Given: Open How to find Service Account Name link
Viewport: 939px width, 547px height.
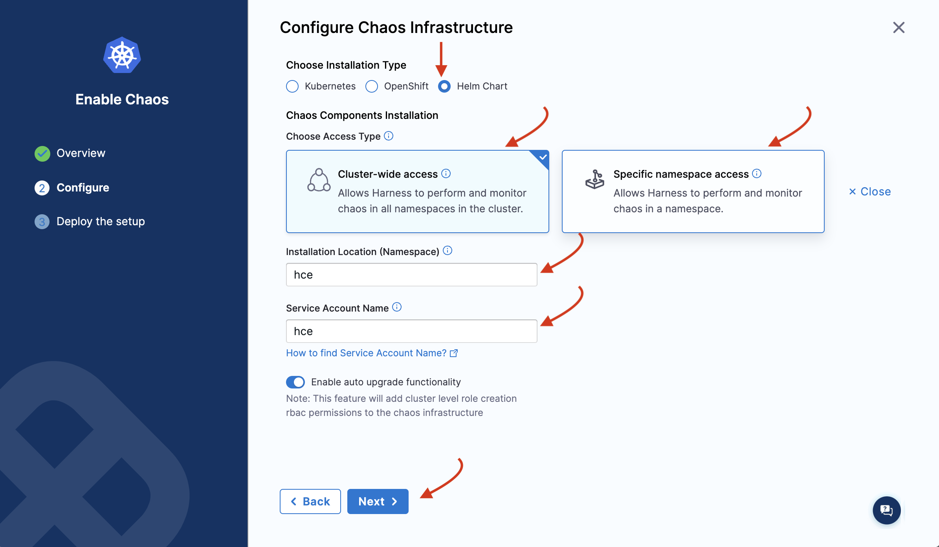Looking at the screenshot, I should (371, 353).
